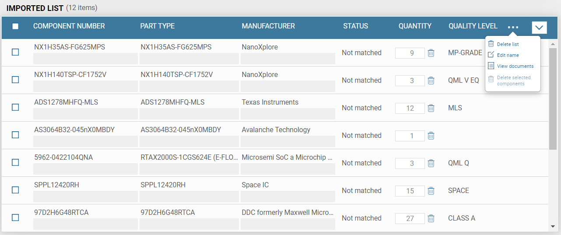Click the scrollbar down arrow
Image resolution: width=561 pixels, height=235 pixels.
click(553, 227)
